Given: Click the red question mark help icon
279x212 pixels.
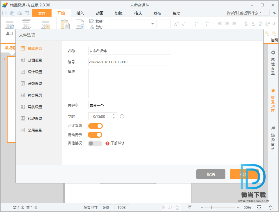Looking at the screenshot, I should tap(107, 143).
